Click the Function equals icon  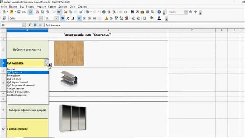[40, 25]
